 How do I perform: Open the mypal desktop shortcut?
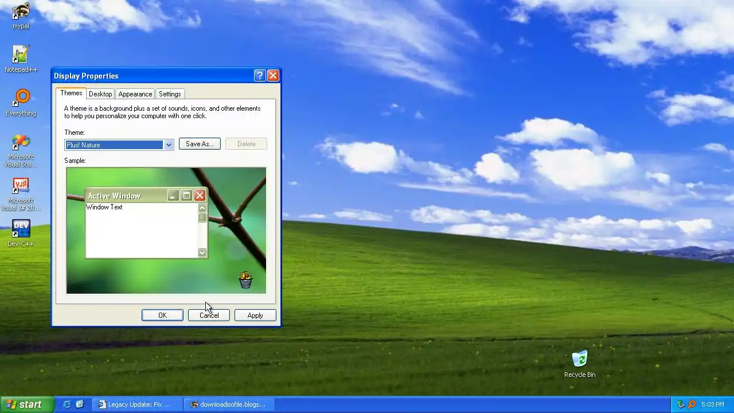coord(21,15)
